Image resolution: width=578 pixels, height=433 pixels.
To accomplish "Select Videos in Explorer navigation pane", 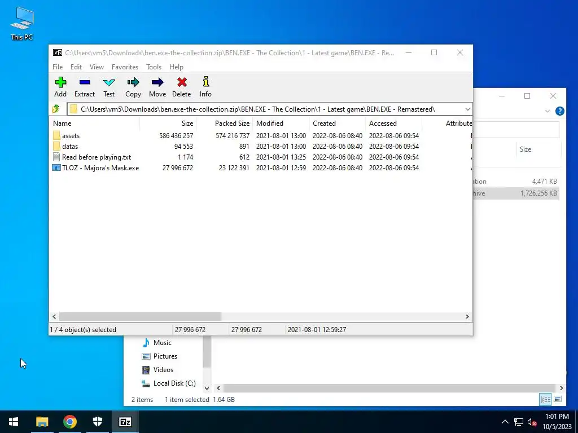I will click(158, 370).
